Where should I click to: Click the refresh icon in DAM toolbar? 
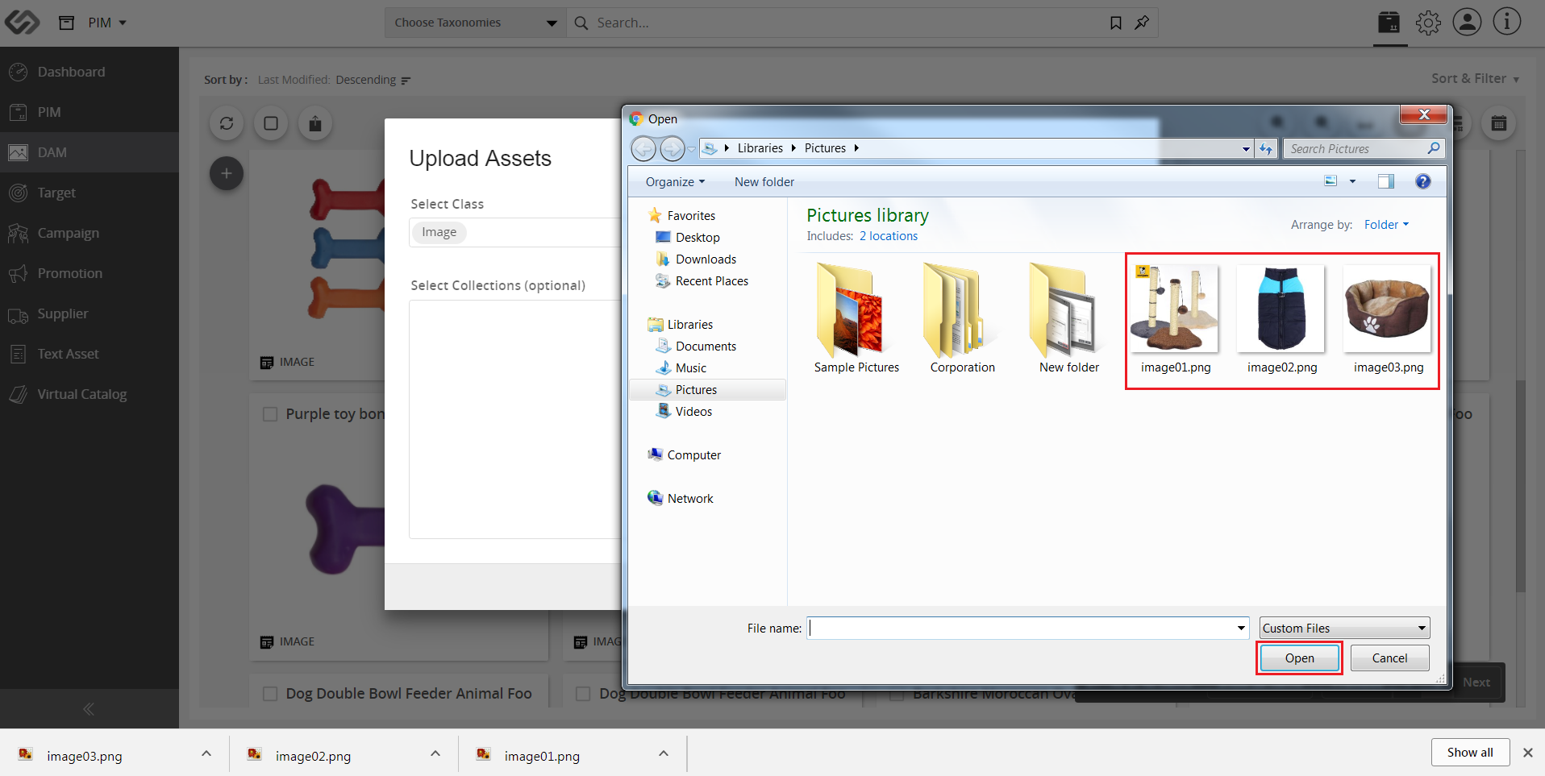coord(227,123)
